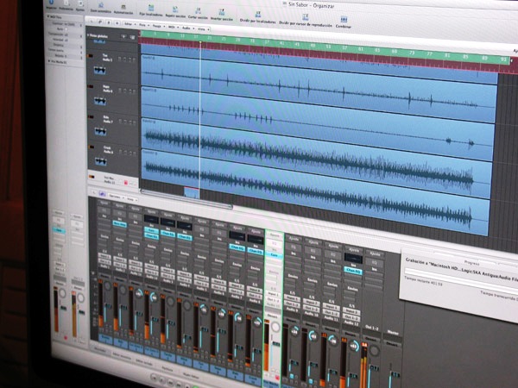Open Ajustes in the toolbar

tap(80, 6)
